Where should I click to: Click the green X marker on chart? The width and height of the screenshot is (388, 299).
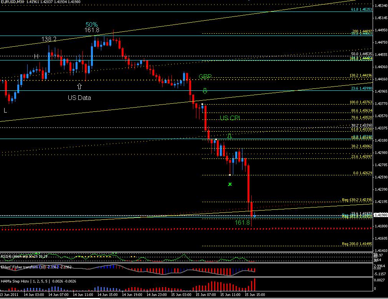click(x=230, y=184)
